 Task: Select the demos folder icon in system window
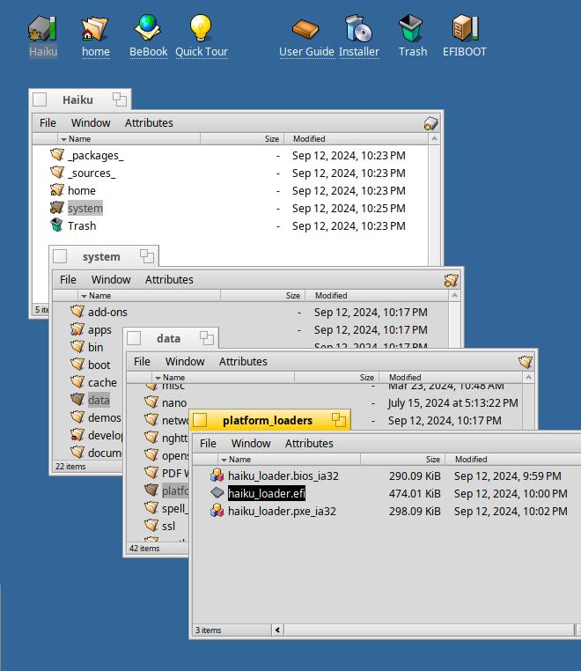pyautogui.click(x=77, y=417)
